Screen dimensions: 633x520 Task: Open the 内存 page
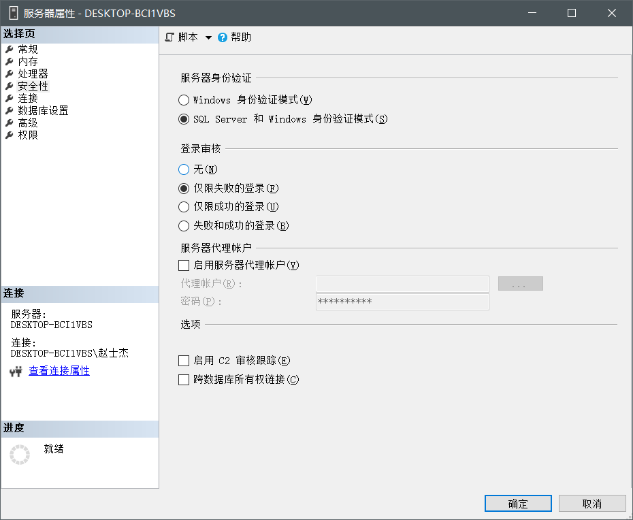pos(28,61)
